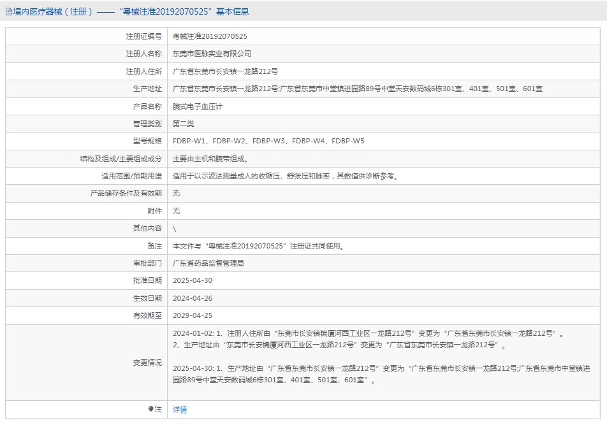Click the 产品名称 label
This screenshot has width=607, height=425.
click(147, 106)
